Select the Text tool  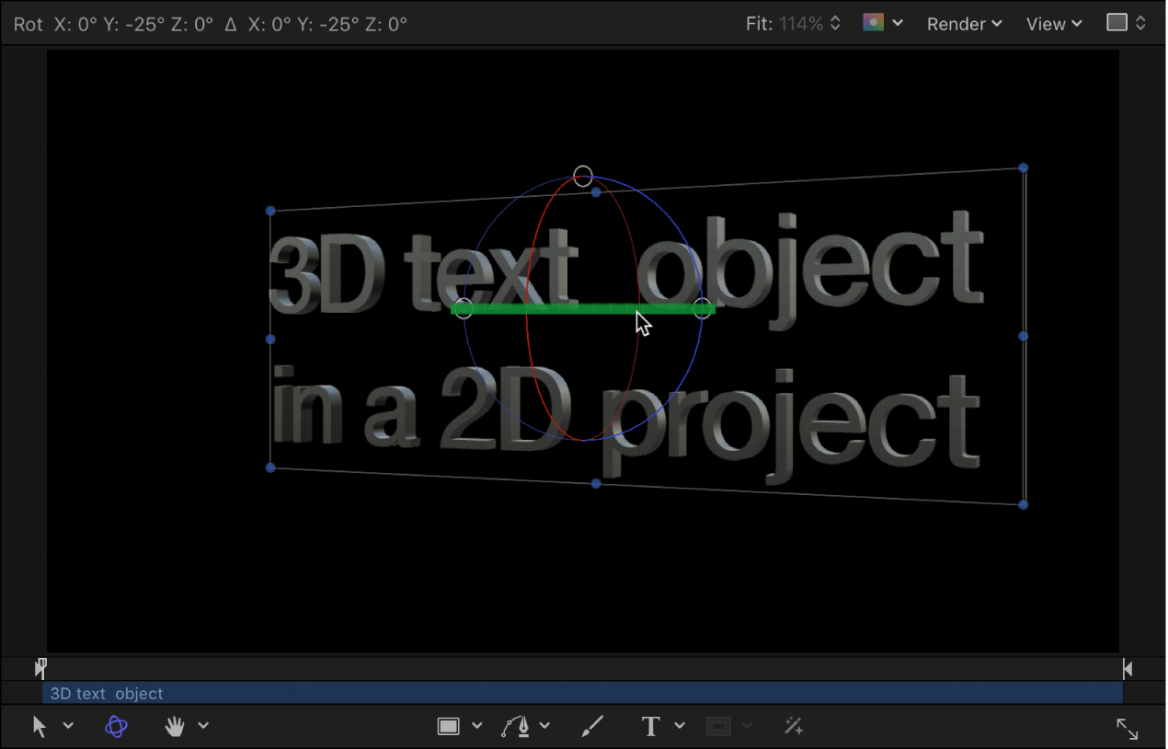tap(652, 726)
